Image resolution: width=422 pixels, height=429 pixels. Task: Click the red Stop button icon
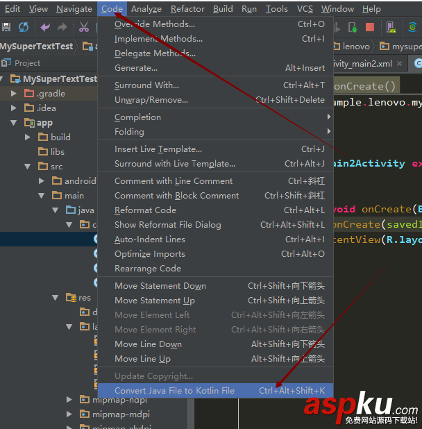(x=370, y=27)
